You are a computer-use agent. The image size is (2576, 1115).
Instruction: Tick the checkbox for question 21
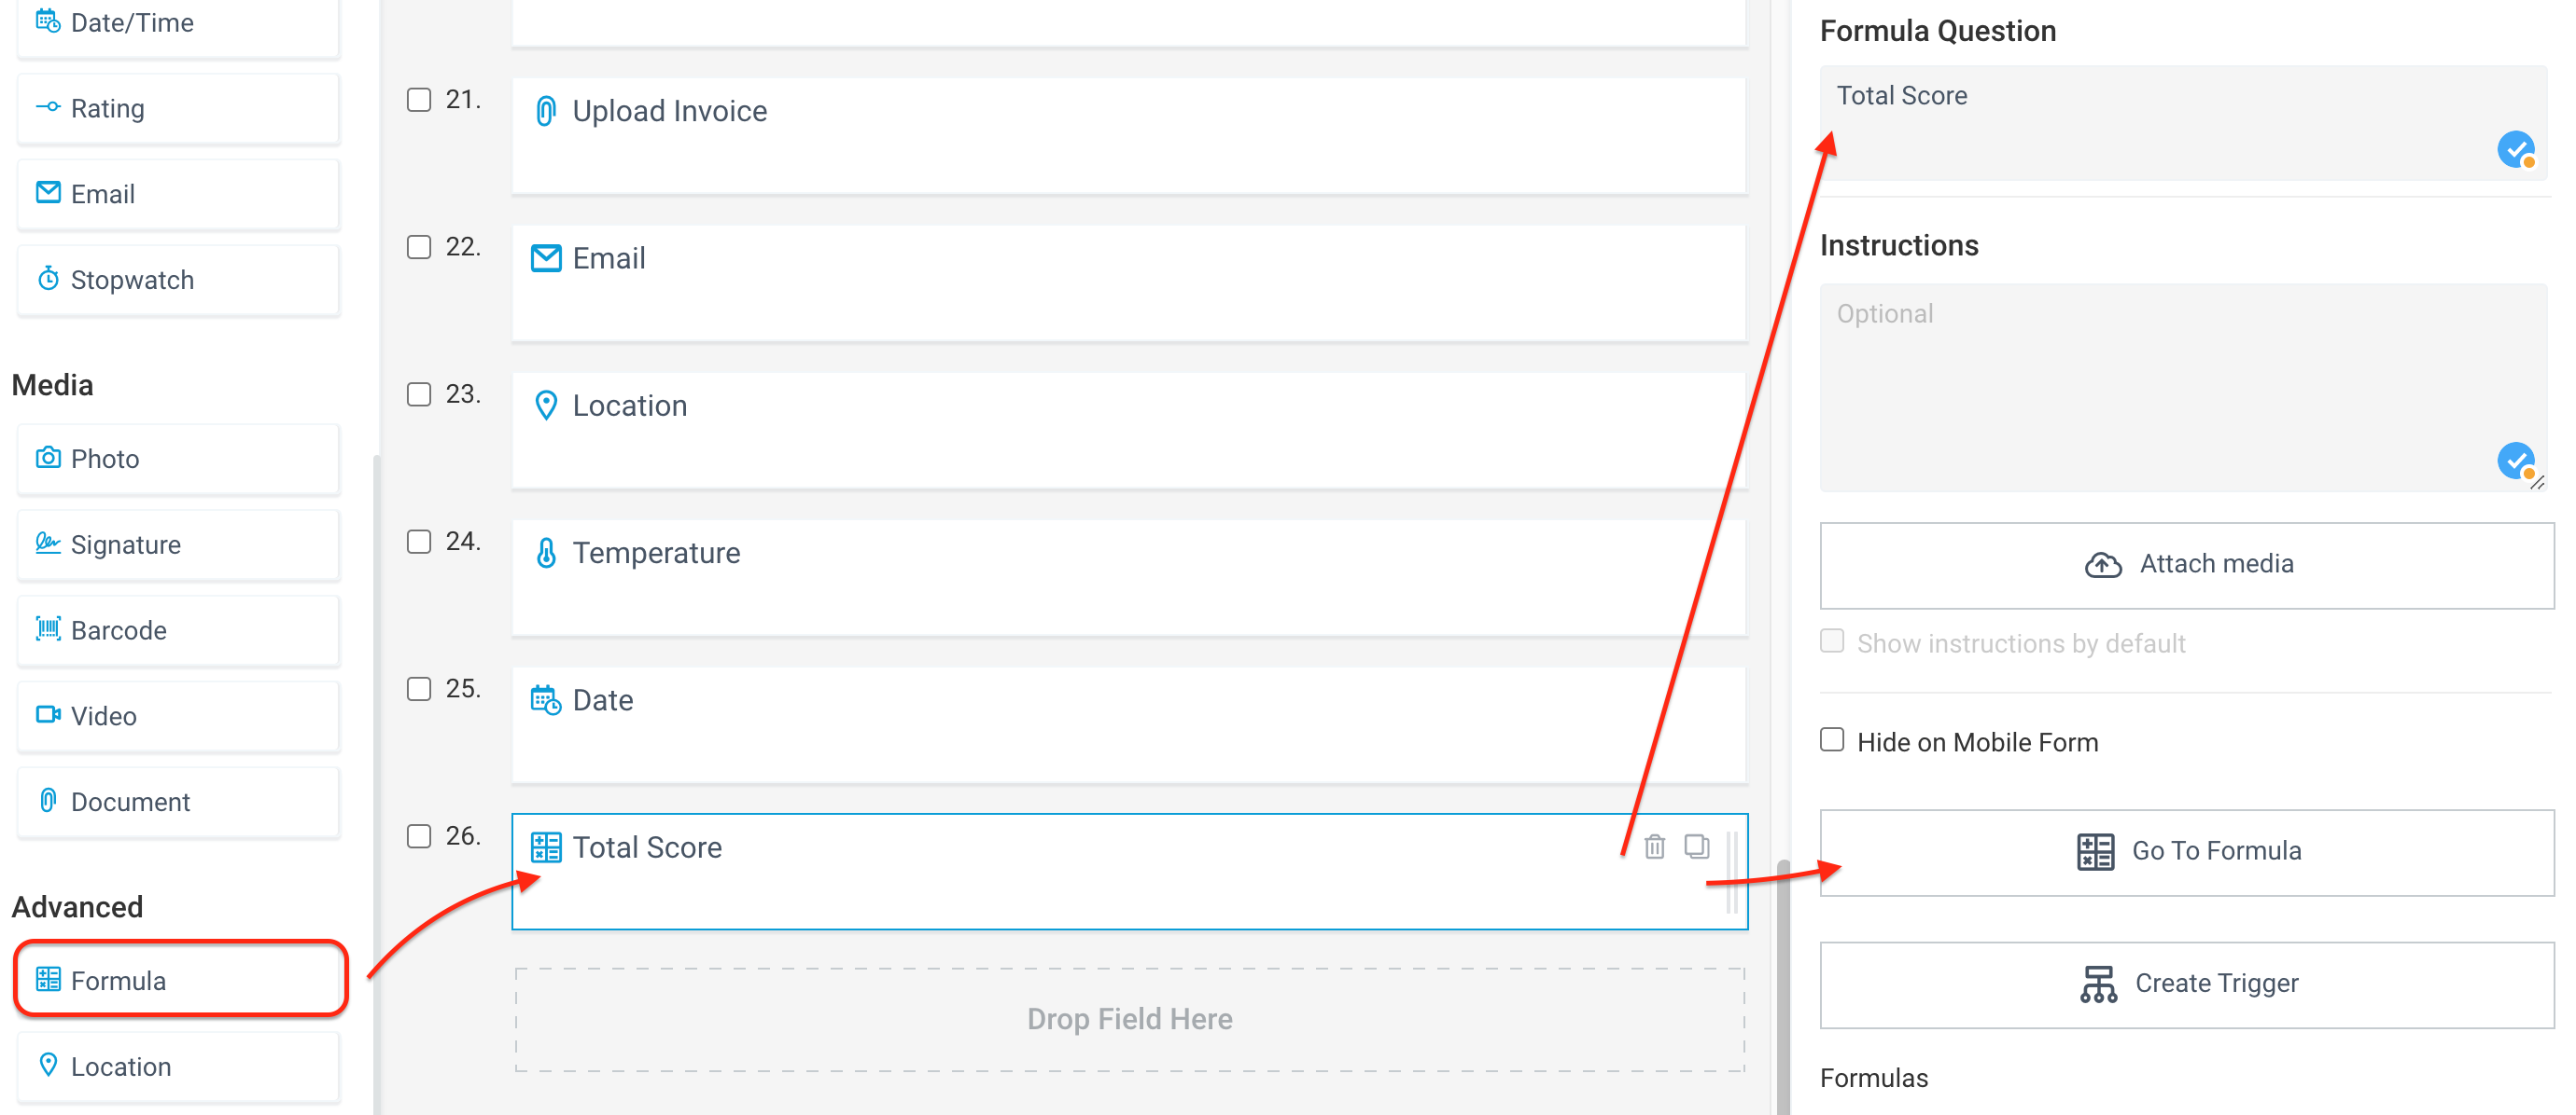click(x=419, y=100)
